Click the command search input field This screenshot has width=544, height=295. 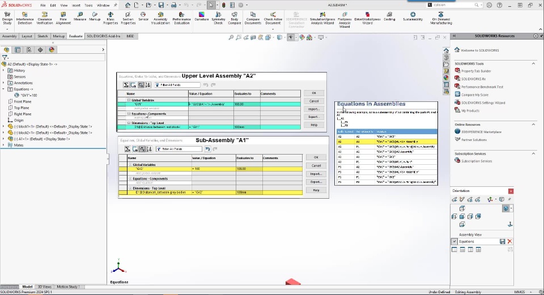[453, 5]
